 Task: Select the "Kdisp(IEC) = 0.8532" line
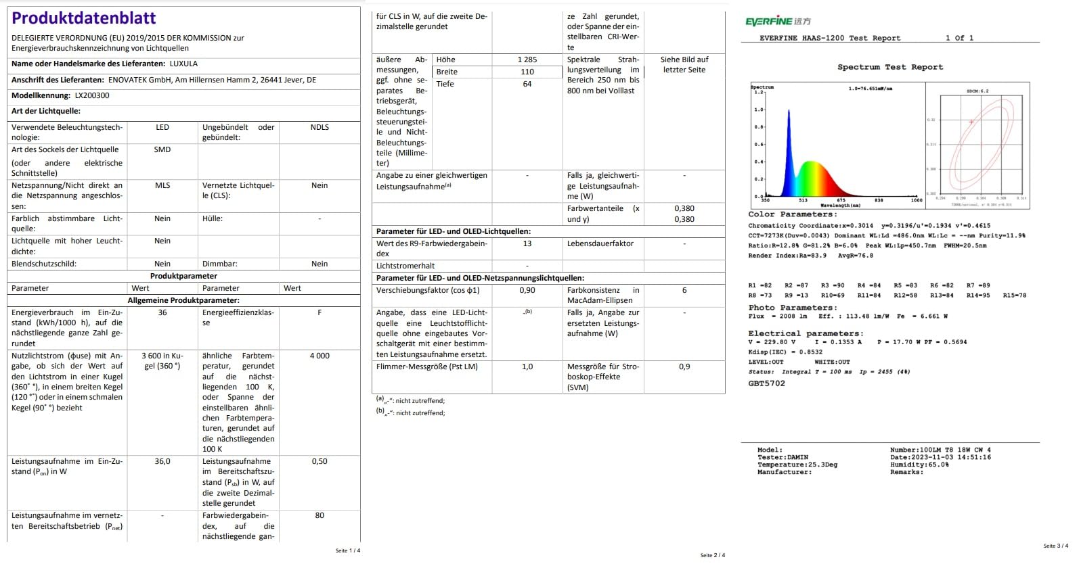coord(785,352)
